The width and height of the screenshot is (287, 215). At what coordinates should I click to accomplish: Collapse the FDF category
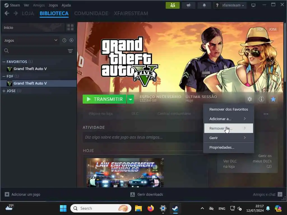click(4, 76)
